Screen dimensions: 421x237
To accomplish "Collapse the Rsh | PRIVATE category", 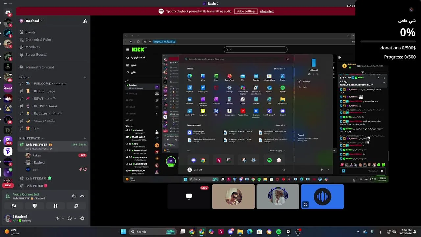I will (42, 138).
